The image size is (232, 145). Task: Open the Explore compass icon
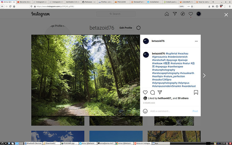pos(183,14)
